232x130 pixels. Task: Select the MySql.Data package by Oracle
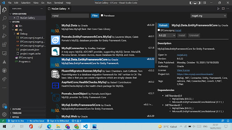pos(102,28)
